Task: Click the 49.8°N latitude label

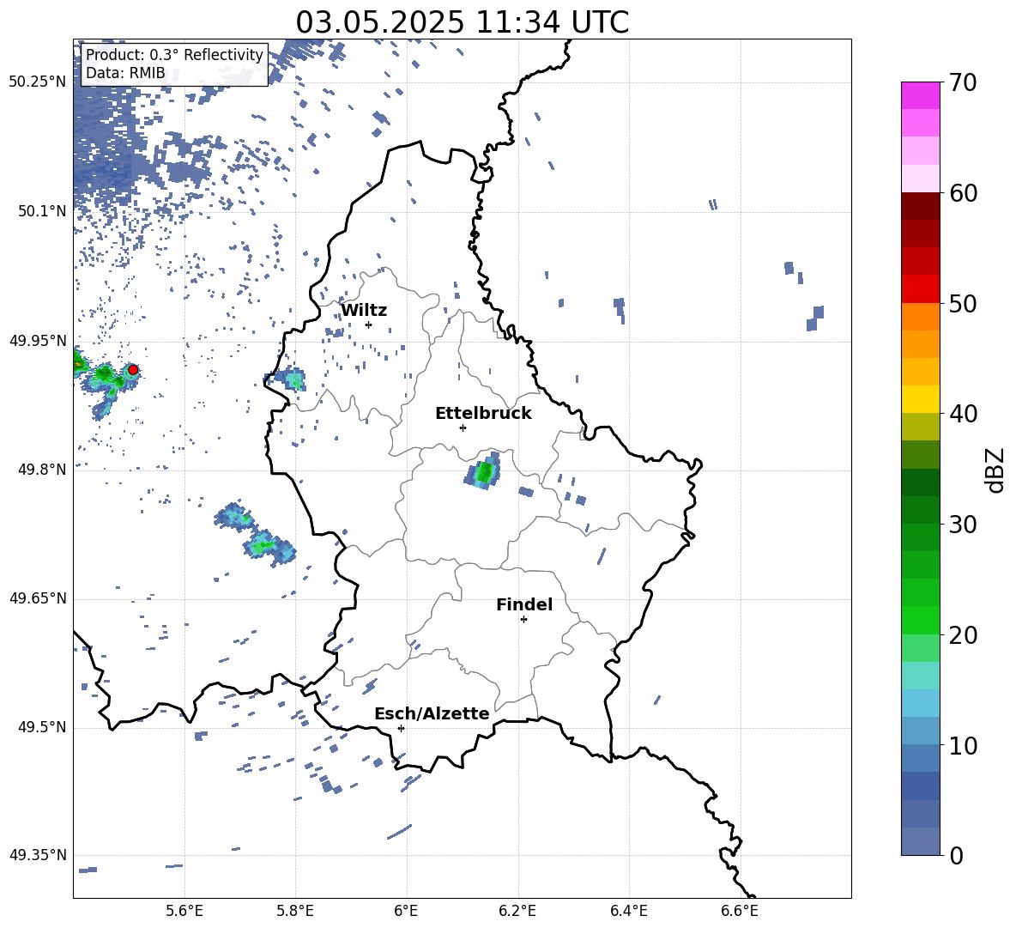Action: coord(42,470)
